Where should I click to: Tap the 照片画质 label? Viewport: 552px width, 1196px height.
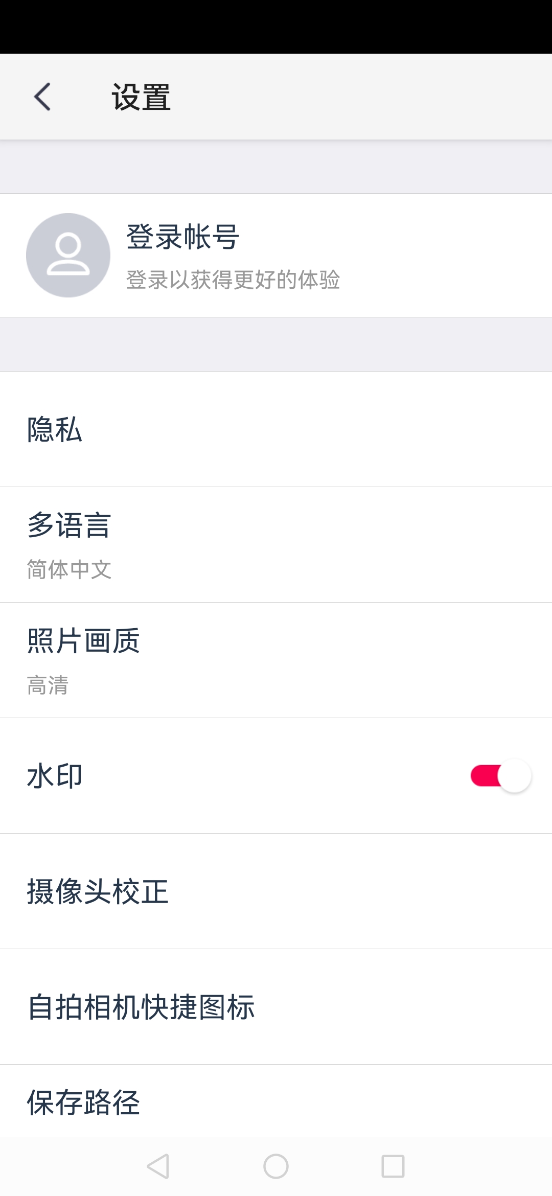[83, 641]
